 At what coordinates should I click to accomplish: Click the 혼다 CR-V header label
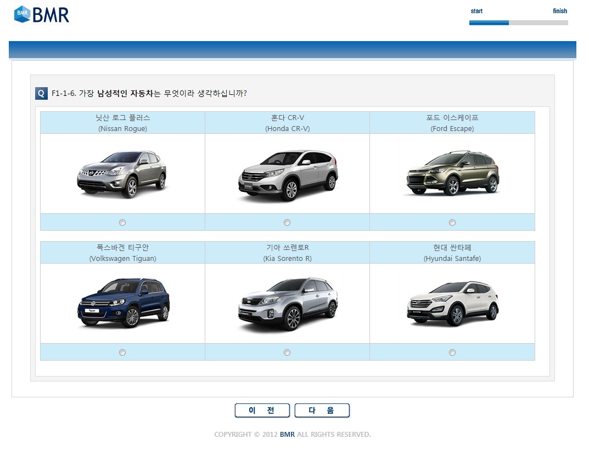(287, 118)
